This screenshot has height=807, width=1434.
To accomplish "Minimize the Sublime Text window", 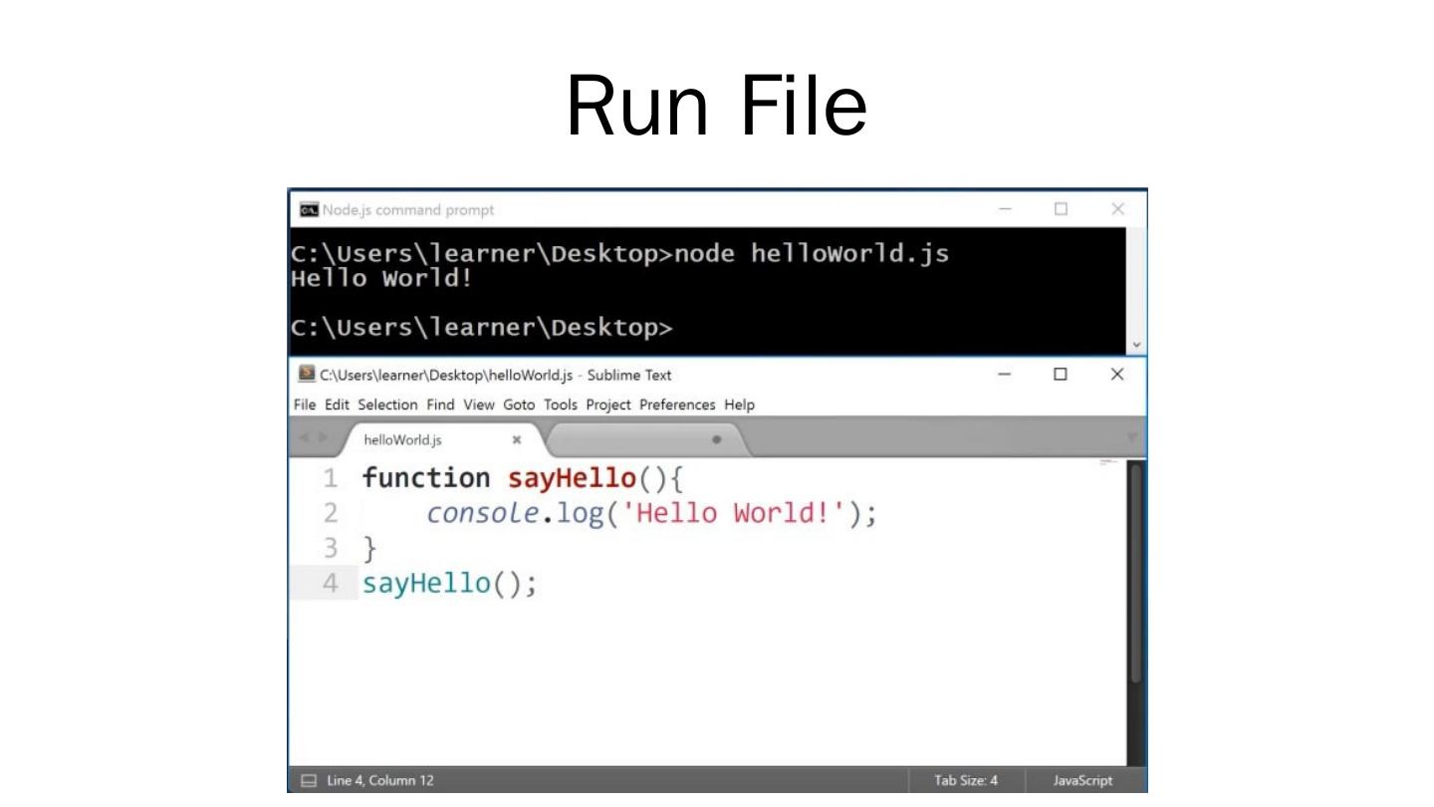I will click(1005, 375).
